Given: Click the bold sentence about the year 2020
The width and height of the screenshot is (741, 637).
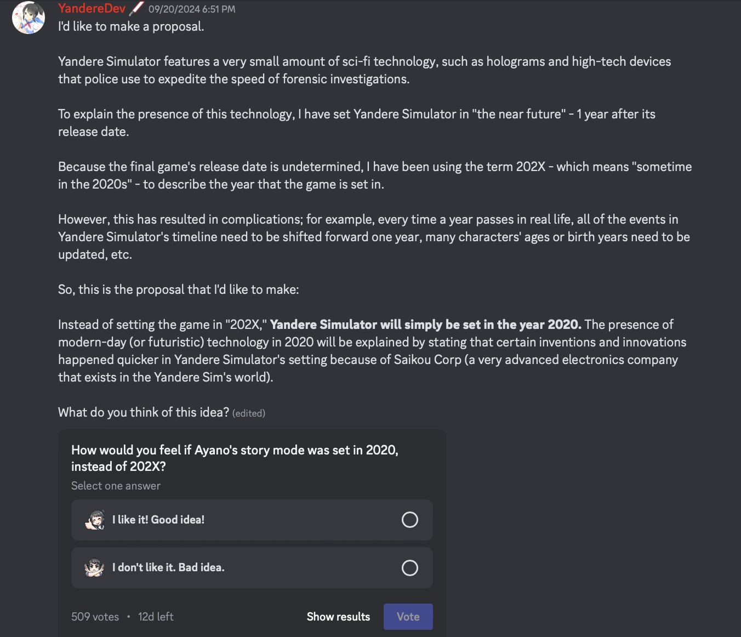Looking at the screenshot, I should pyautogui.click(x=425, y=325).
